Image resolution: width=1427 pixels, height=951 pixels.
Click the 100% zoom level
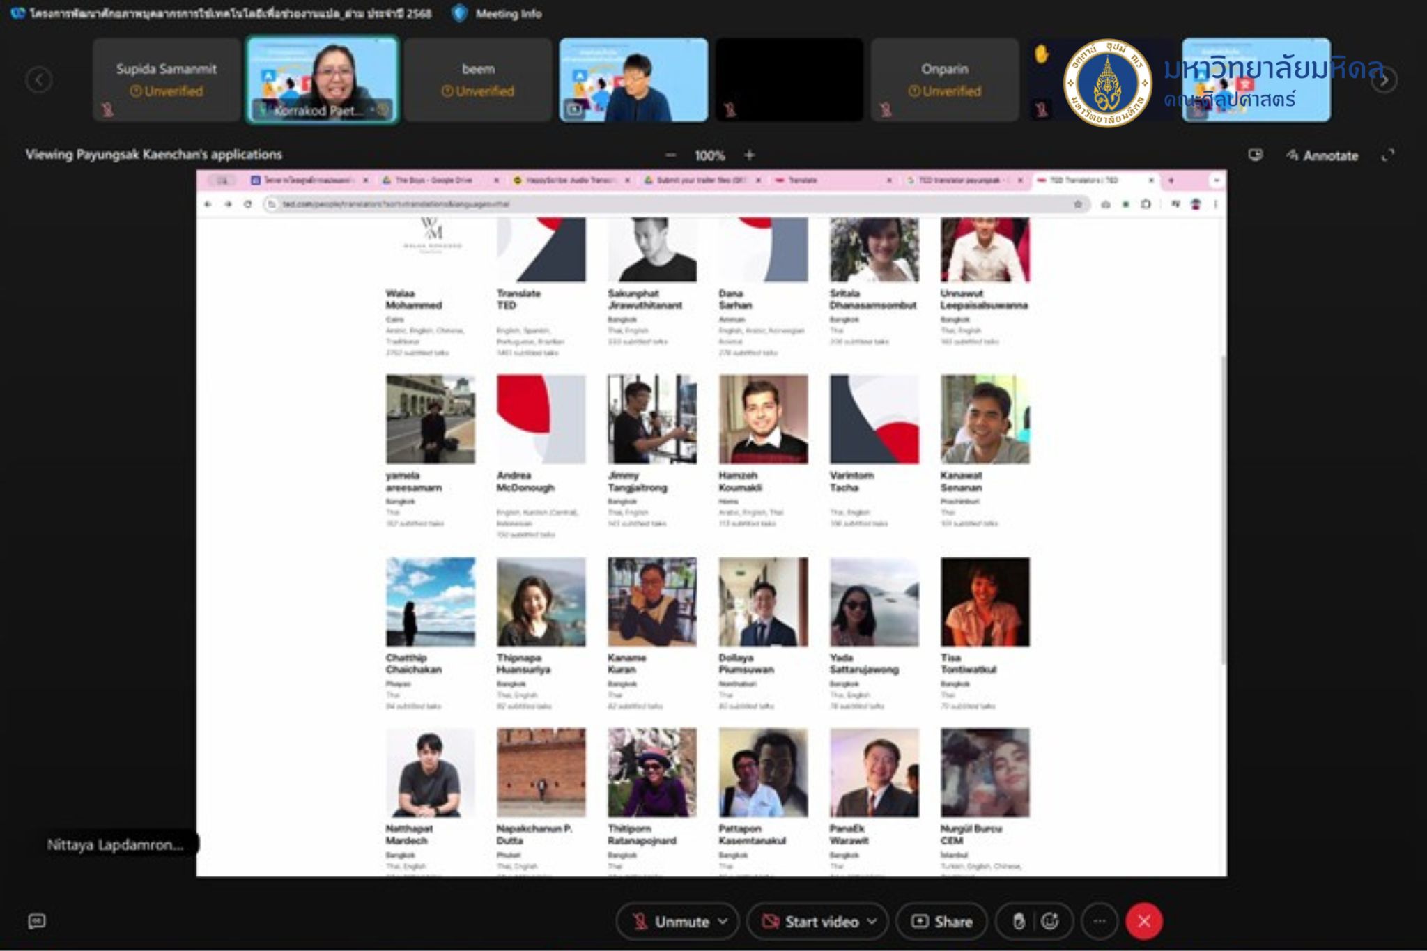click(709, 155)
